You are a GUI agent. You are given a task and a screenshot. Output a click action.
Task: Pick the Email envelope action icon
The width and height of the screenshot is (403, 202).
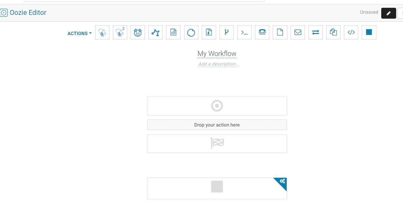tap(298, 32)
